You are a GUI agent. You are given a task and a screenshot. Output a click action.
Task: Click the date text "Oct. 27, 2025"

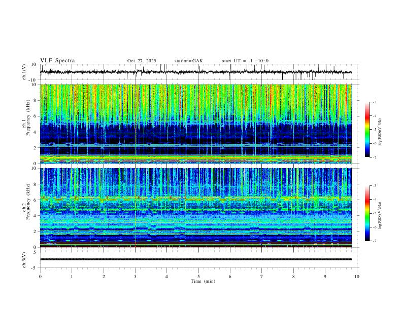pyautogui.click(x=142, y=61)
